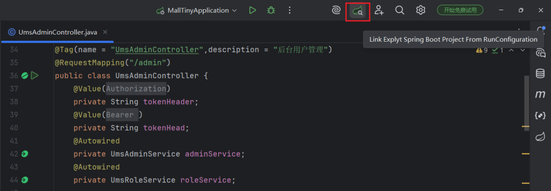This screenshot has width=551, height=191.
Task: Click folded Bearer value on line 39
Action: pyautogui.click(x=122, y=115)
